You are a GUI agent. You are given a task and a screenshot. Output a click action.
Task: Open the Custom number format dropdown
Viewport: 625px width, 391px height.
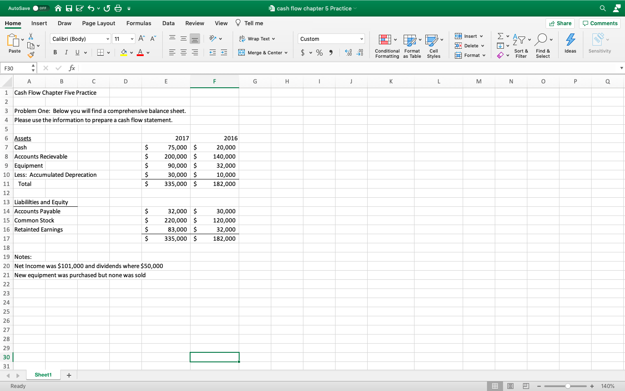(x=331, y=39)
